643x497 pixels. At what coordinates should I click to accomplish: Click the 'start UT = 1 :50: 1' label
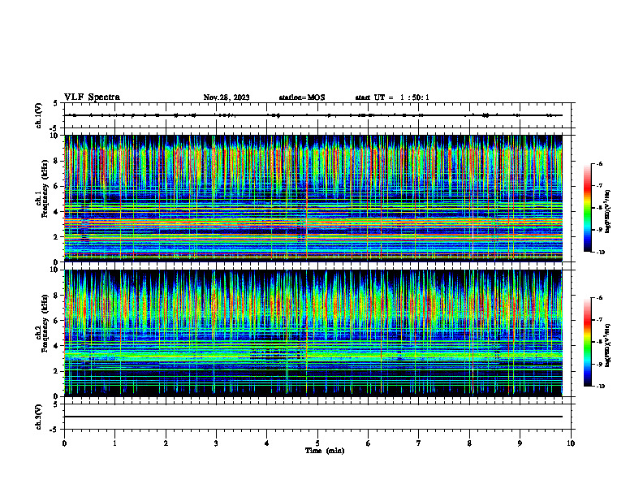click(392, 97)
